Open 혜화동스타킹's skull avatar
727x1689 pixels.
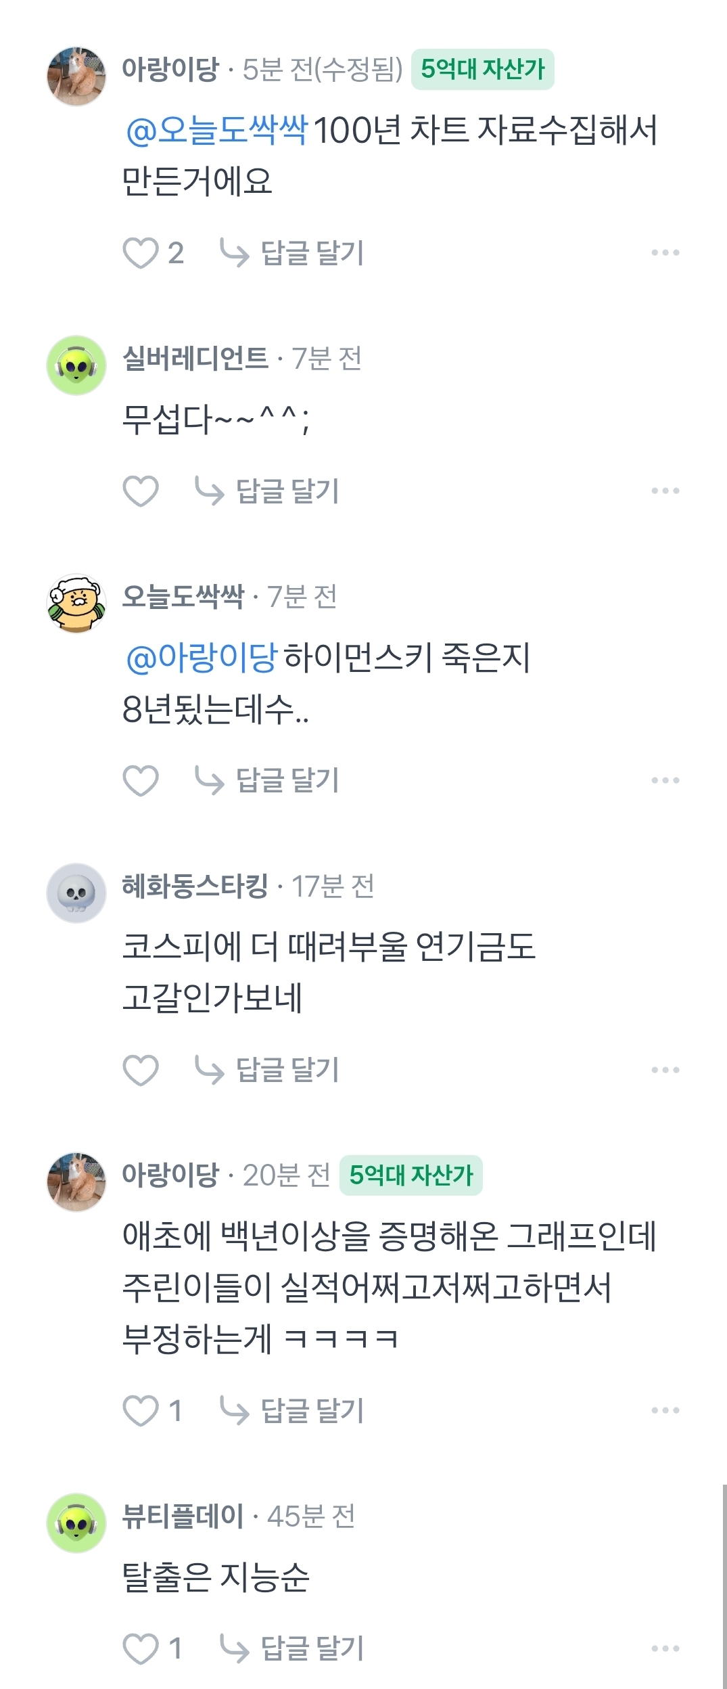click(x=76, y=893)
